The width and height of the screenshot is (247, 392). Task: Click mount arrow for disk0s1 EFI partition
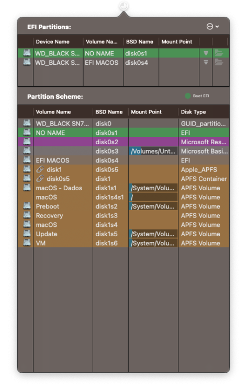pyautogui.click(x=206, y=53)
